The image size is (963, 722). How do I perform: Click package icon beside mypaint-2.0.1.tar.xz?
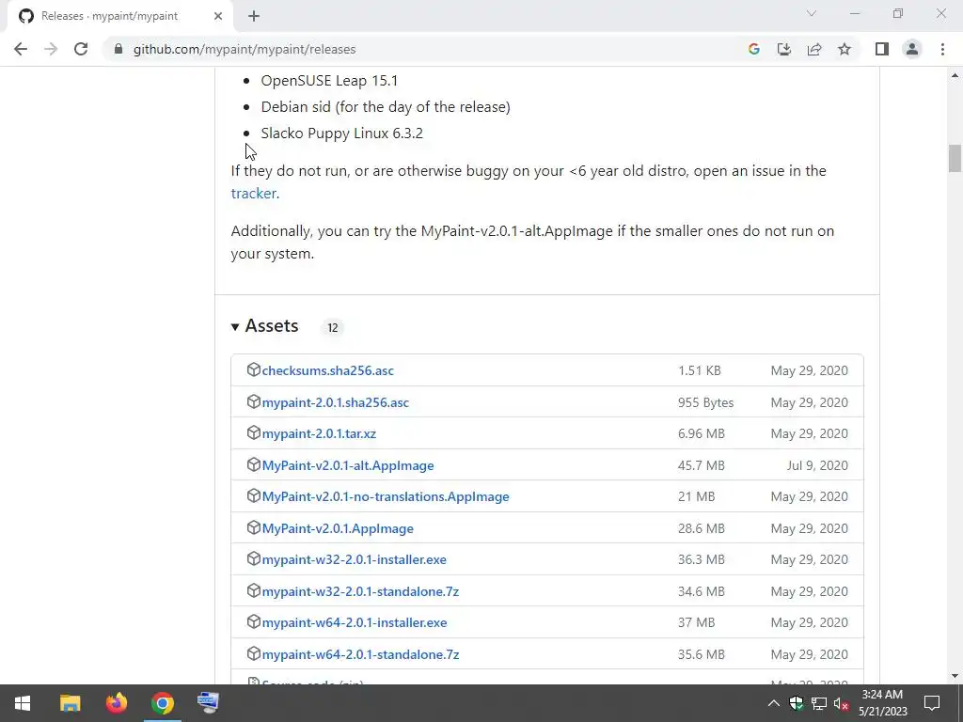254,432
